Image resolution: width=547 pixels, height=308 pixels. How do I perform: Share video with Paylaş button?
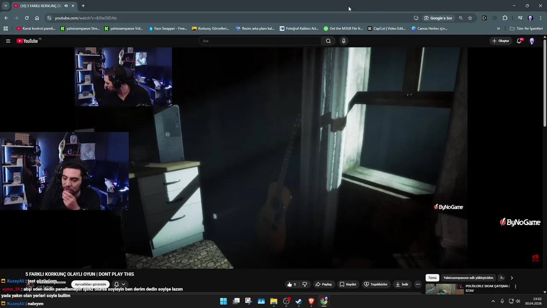coord(323,284)
